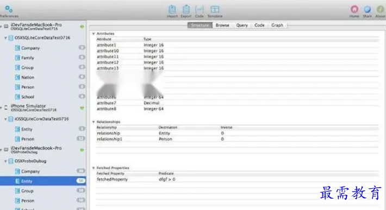
Task: Select Entity under iOSSQLiteCoreDataTest0716
Action: (x=43, y=129)
